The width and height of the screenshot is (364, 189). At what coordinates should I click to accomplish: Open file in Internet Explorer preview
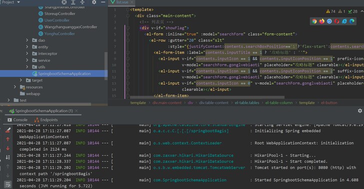[x=344, y=21]
